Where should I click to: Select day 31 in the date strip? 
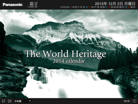(134, 7)
